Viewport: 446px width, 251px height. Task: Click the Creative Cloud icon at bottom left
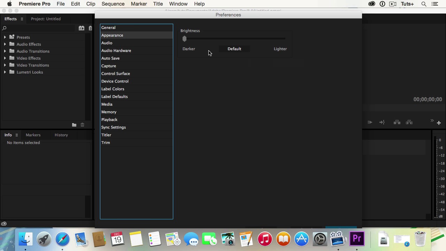pyautogui.click(x=4, y=224)
